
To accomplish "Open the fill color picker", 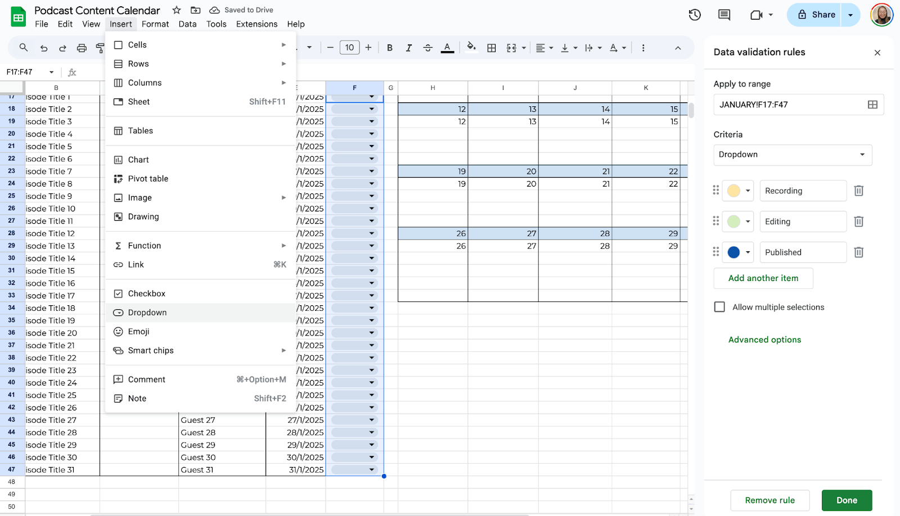I will [x=471, y=47].
